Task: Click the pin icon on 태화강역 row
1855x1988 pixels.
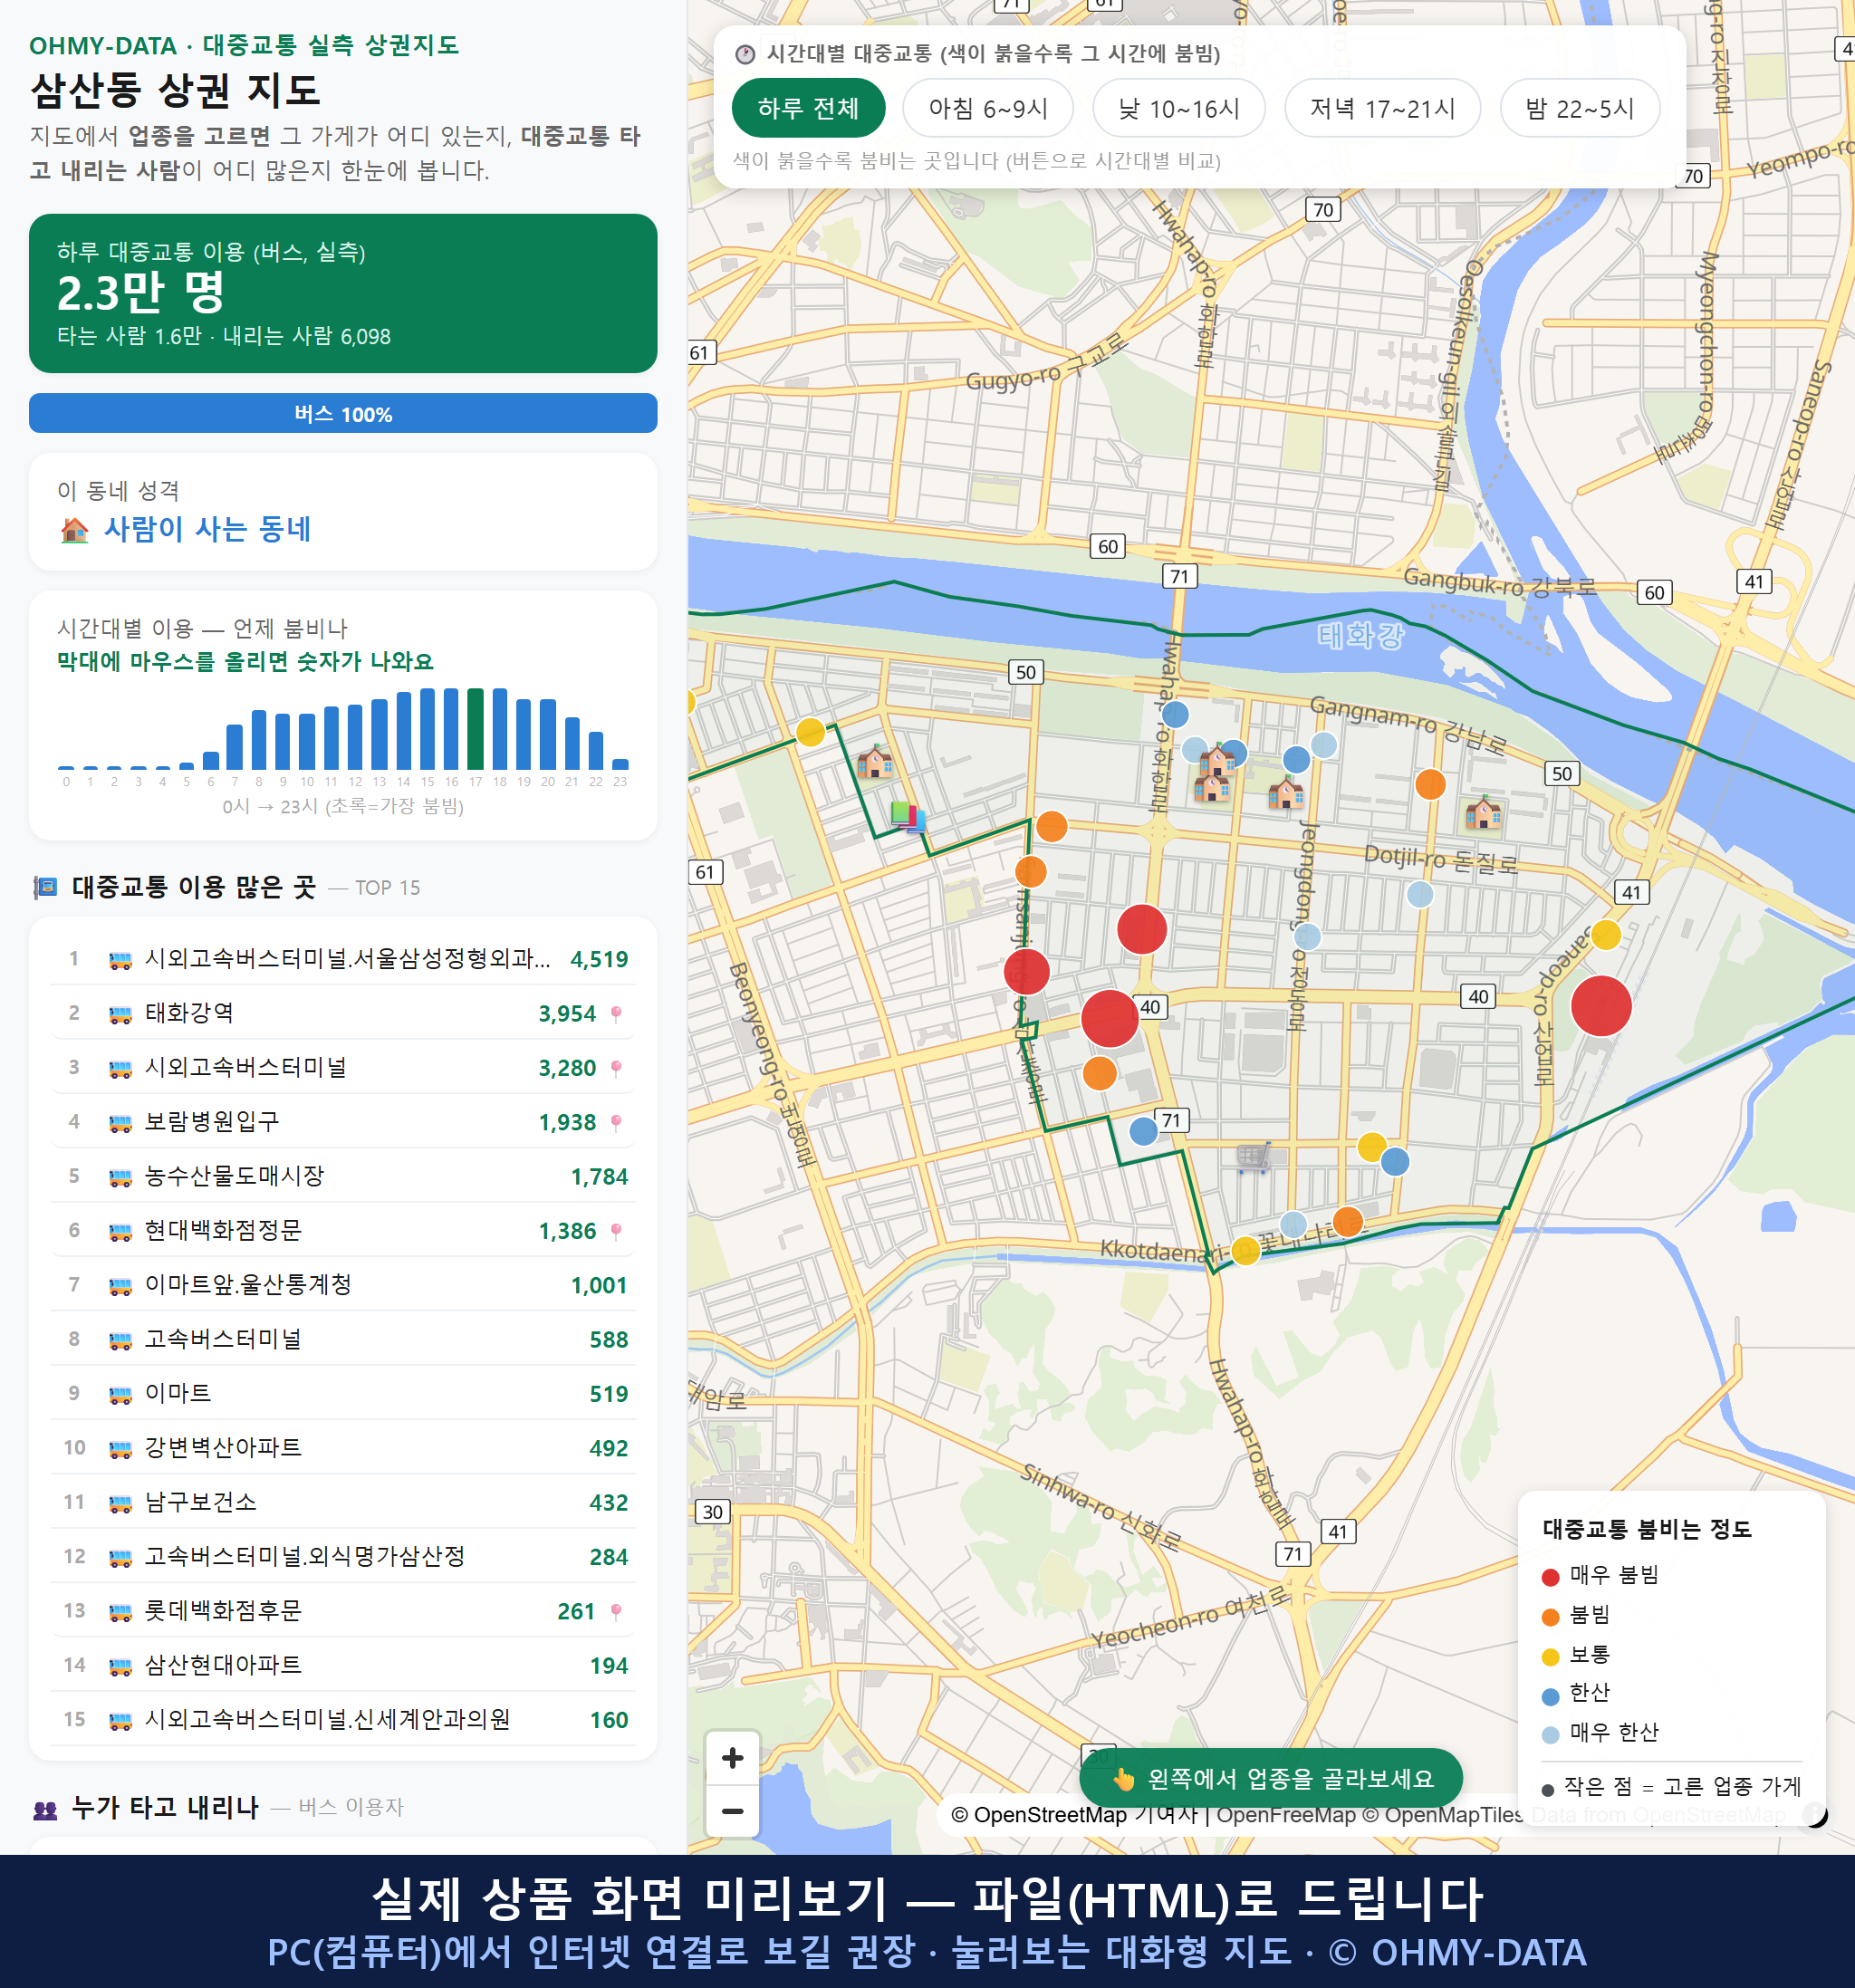Action: pos(616,1014)
